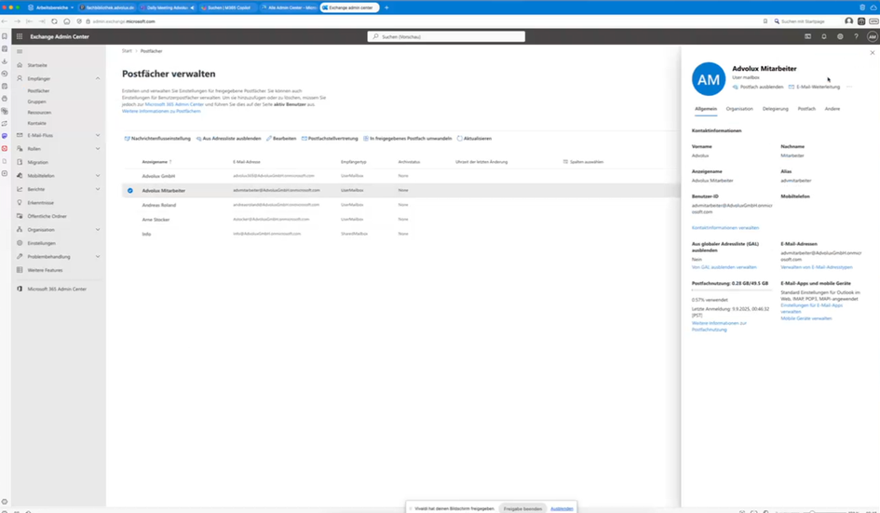880x513 pixels.
Task: Click the Suchen (Vorschau) search field
Action: 447,36
